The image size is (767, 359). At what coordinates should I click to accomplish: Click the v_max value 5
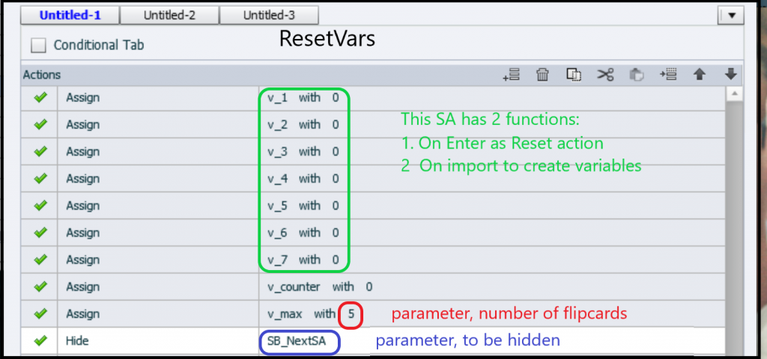tap(351, 314)
